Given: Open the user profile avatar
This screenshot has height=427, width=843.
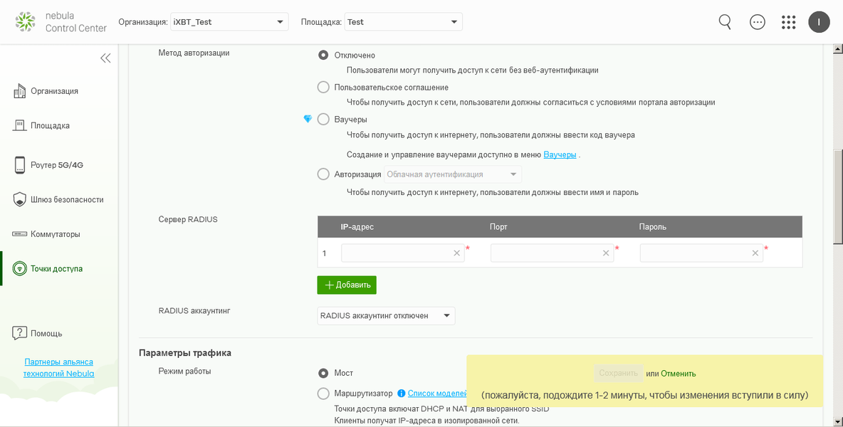Looking at the screenshot, I should click(x=819, y=22).
